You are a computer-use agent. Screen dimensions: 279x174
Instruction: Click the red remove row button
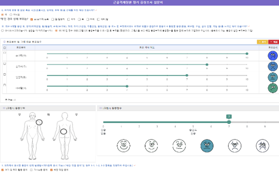pos(273,42)
